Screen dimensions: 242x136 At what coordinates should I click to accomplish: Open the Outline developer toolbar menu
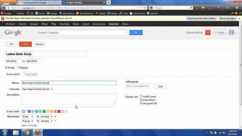[101, 14]
